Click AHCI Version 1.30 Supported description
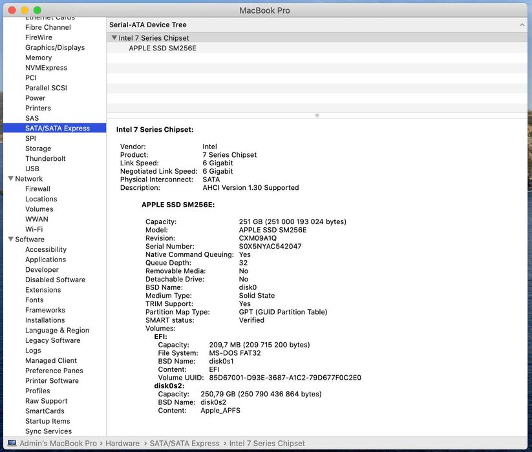The height and width of the screenshot is (452, 532). click(251, 188)
